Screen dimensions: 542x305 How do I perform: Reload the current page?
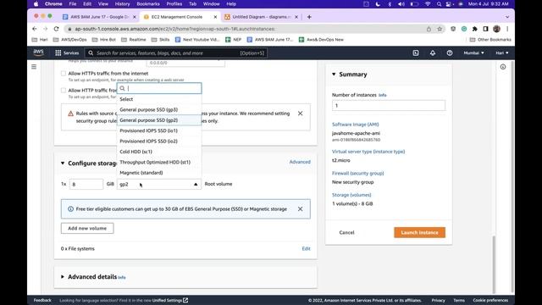tap(56, 29)
